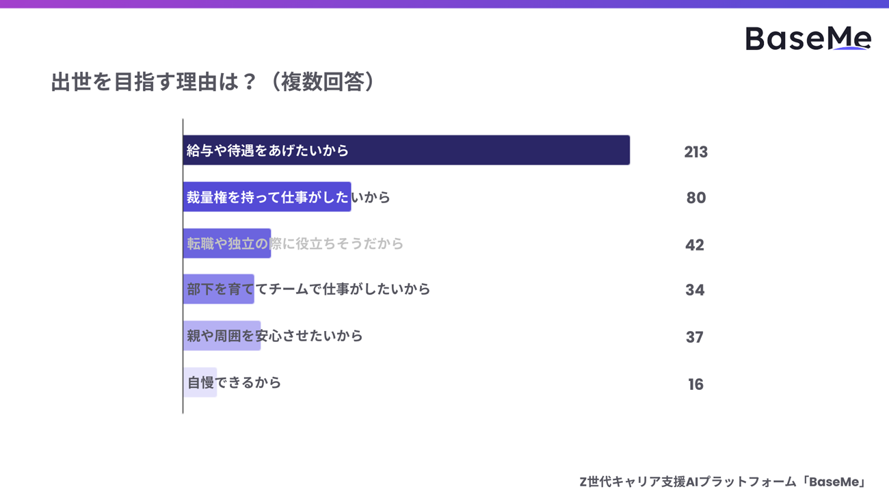
Task: Click the 転職や独立の際に役立ちそうだから bar
Action: coord(227,244)
